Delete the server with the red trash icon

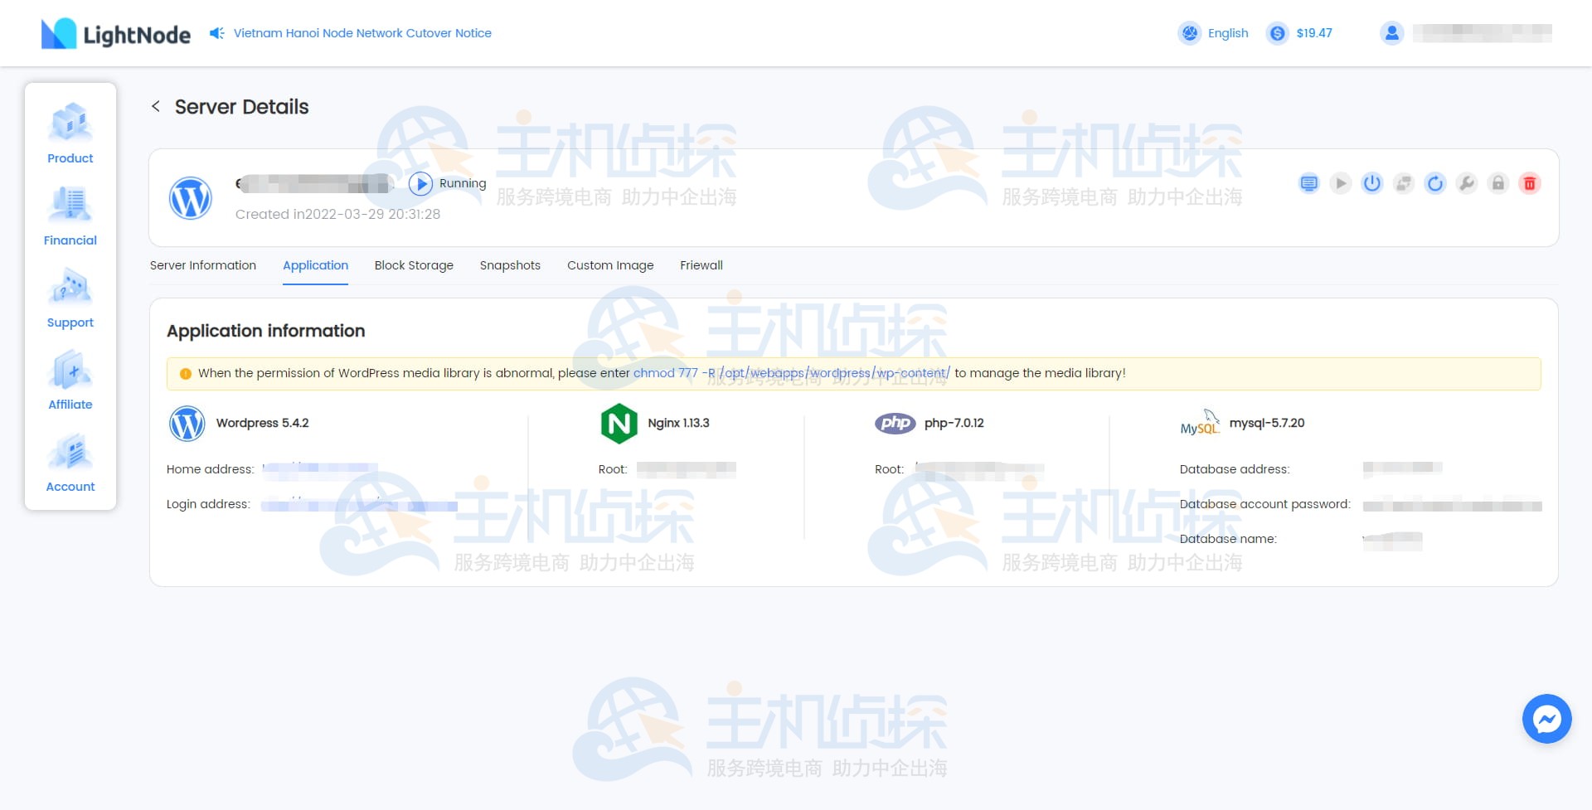[x=1530, y=183]
